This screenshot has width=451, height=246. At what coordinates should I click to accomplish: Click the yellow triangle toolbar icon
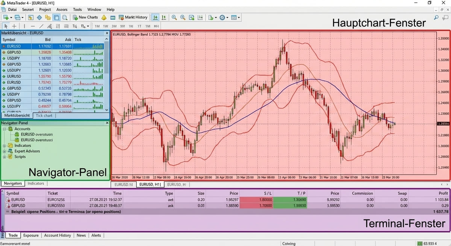coord(104,17)
